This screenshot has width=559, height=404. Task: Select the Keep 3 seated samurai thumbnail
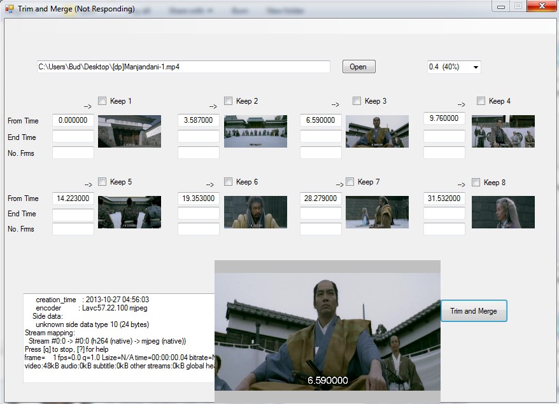377,131
